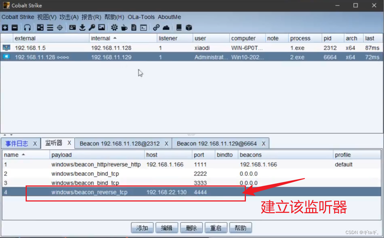384x238 pixels.
Task: Sort sessions by external column
Action: [51, 38]
